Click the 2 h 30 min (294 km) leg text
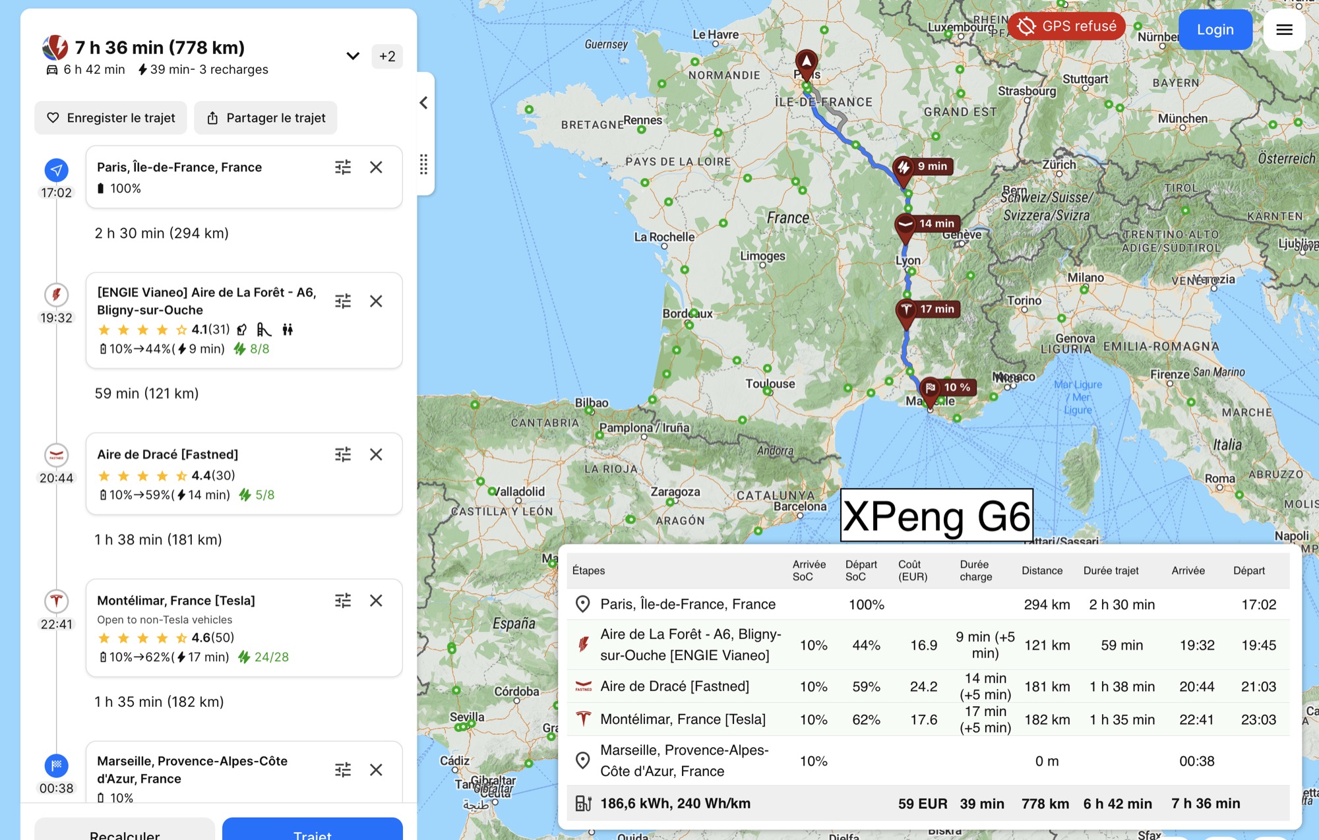This screenshot has width=1319, height=840. pyautogui.click(x=162, y=233)
